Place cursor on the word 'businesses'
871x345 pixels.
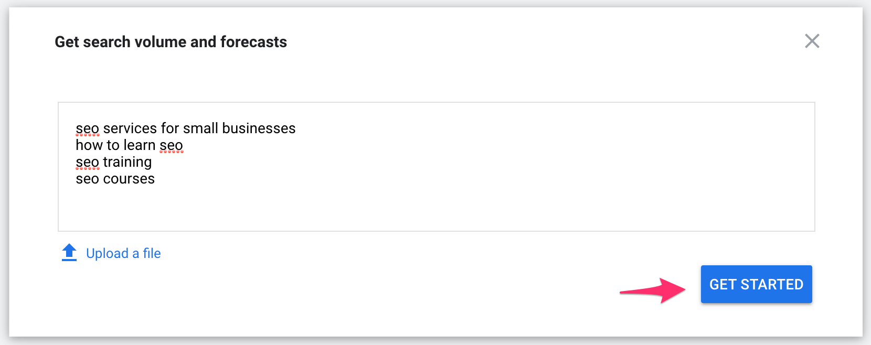(x=259, y=128)
